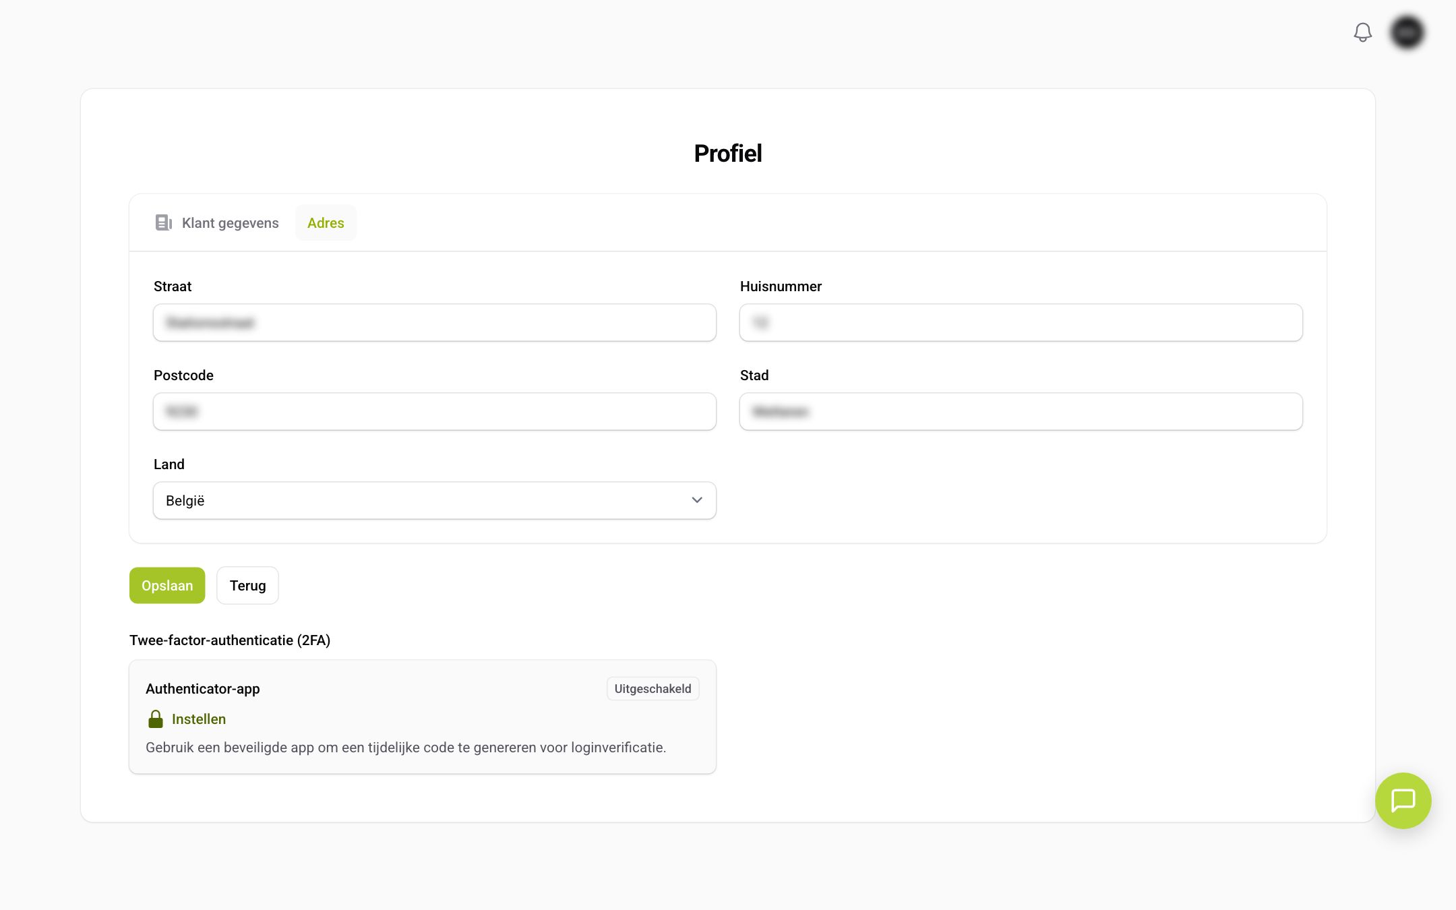
Task: Click the Uitgeschakeld status badge
Action: click(x=653, y=689)
